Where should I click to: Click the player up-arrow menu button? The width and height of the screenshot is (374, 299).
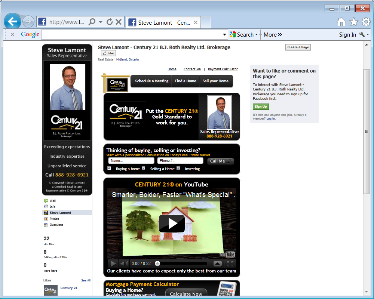coord(218,263)
